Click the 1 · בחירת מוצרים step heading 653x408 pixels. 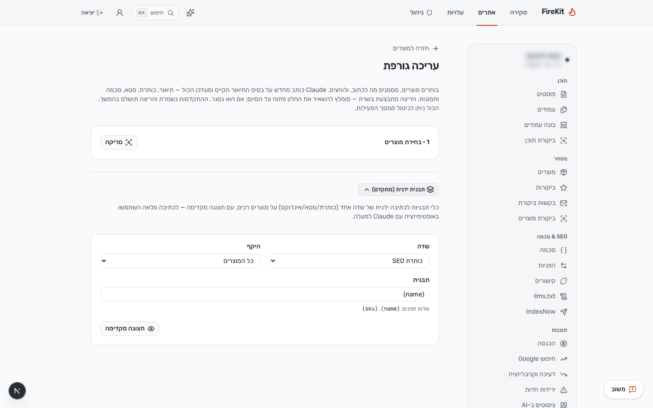pyautogui.click(x=407, y=142)
